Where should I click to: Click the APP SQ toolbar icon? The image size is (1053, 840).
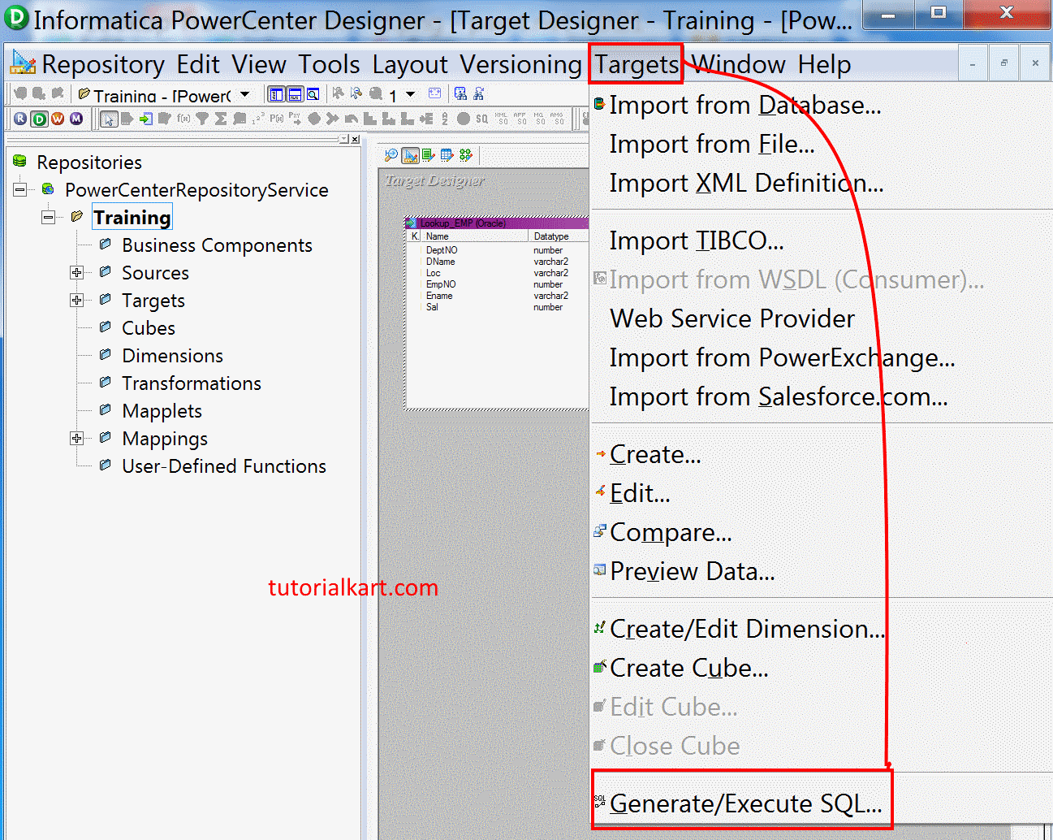point(520,119)
